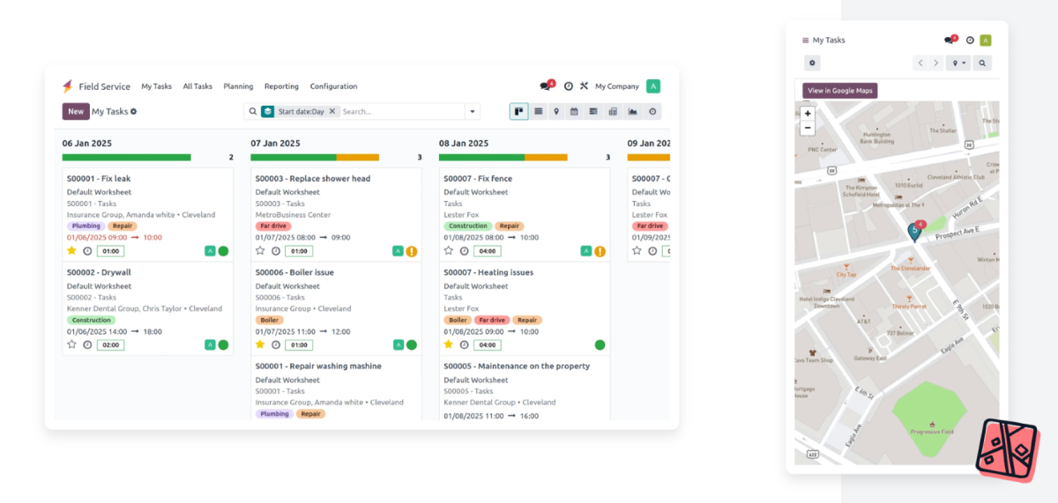The width and height of the screenshot is (1058, 503).
Task: Open the calendar view icon
Action: (574, 112)
